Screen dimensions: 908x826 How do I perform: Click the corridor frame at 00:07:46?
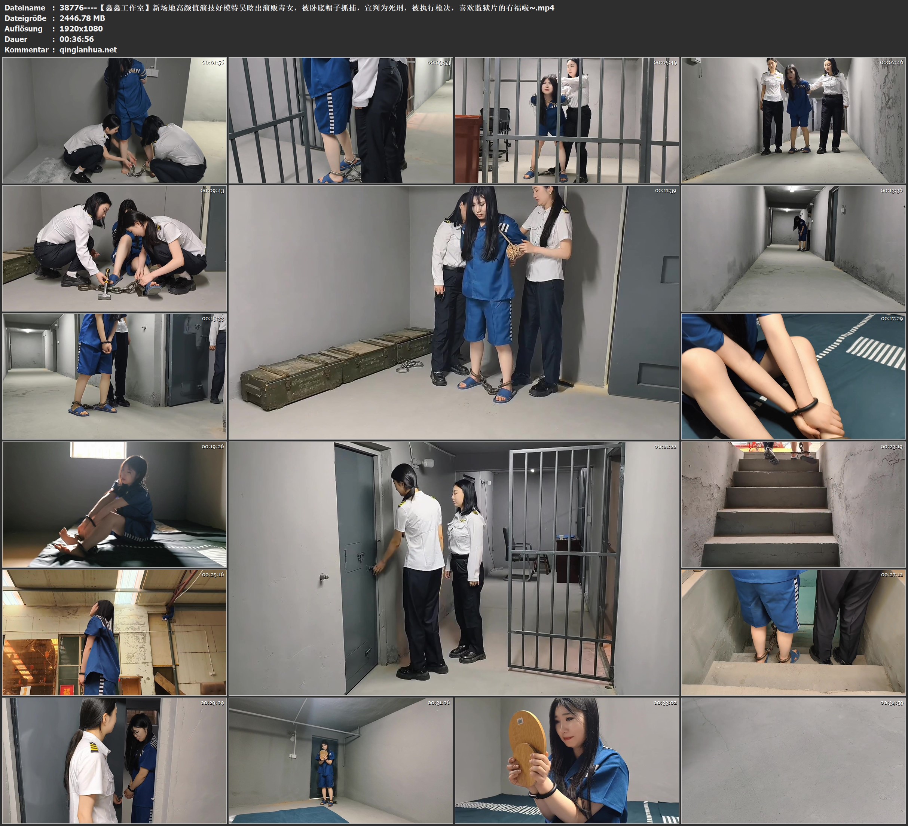793,120
